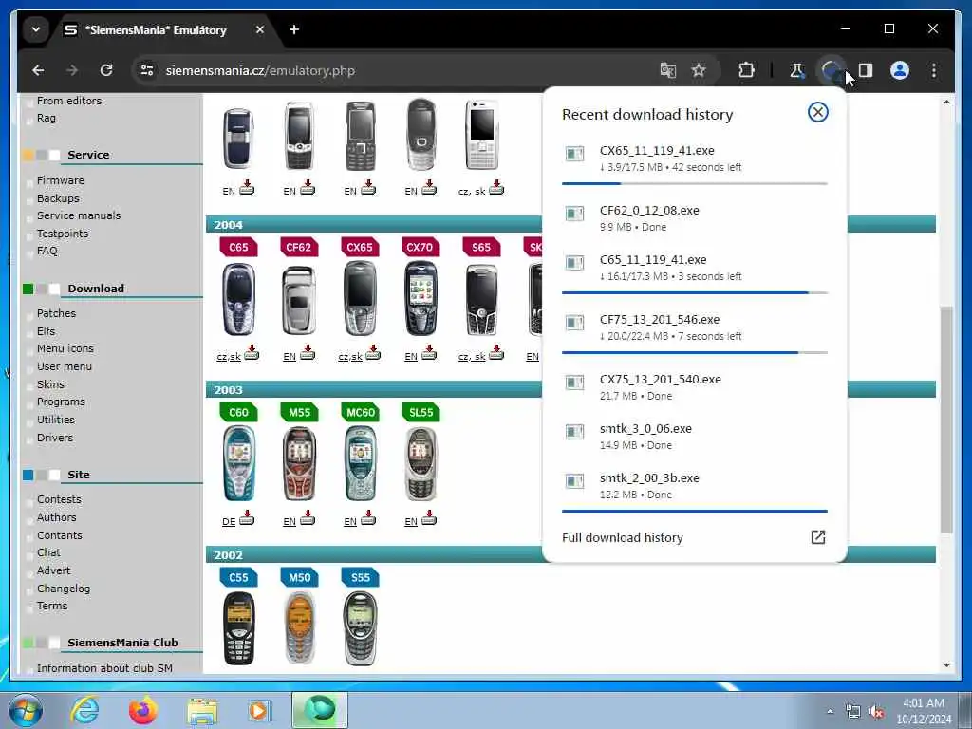Download the CX70 emulator EN icon
Image resolution: width=972 pixels, height=729 pixels.
coord(429,353)
